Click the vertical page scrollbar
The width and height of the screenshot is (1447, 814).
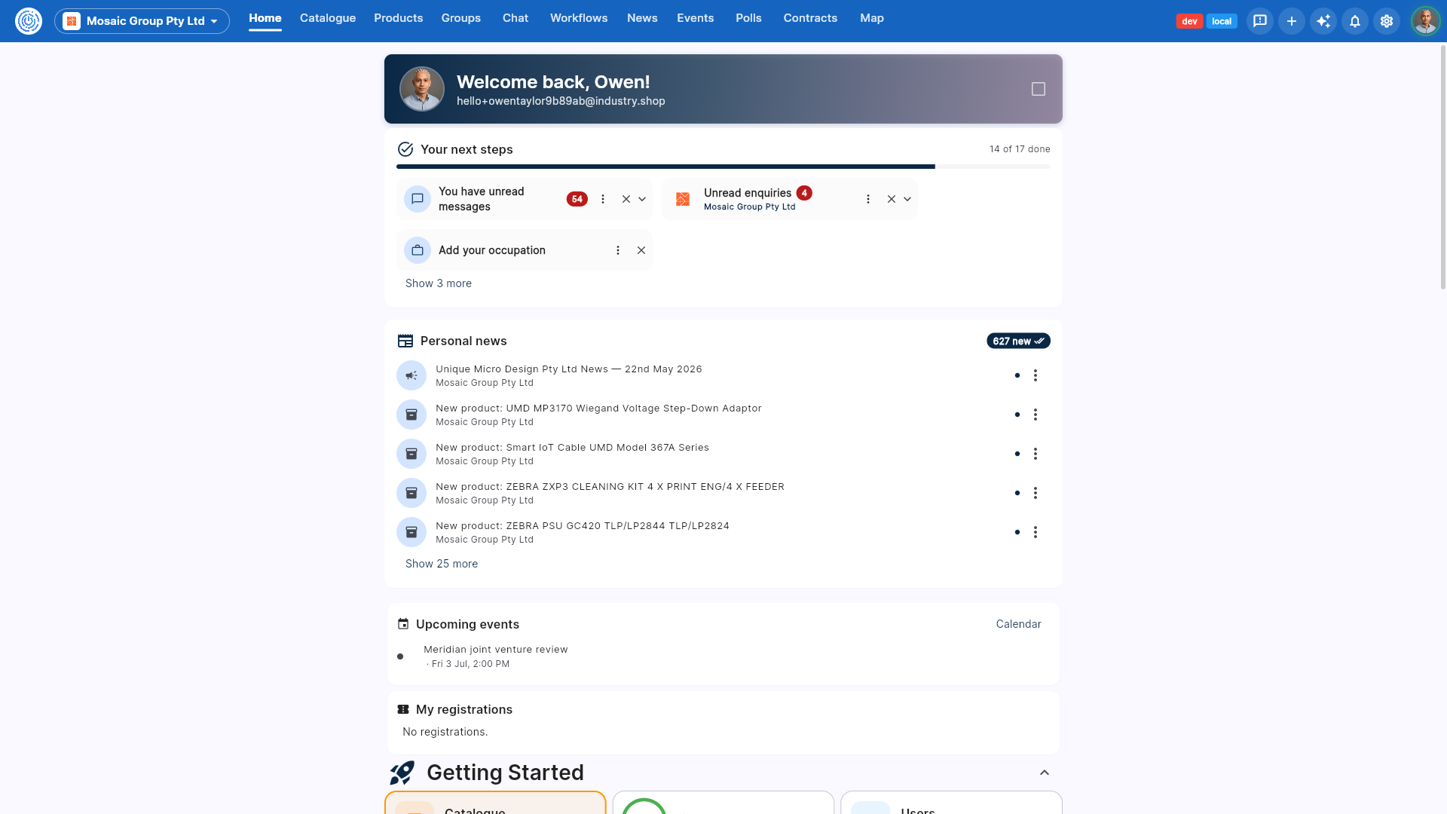coord(1443,167)
